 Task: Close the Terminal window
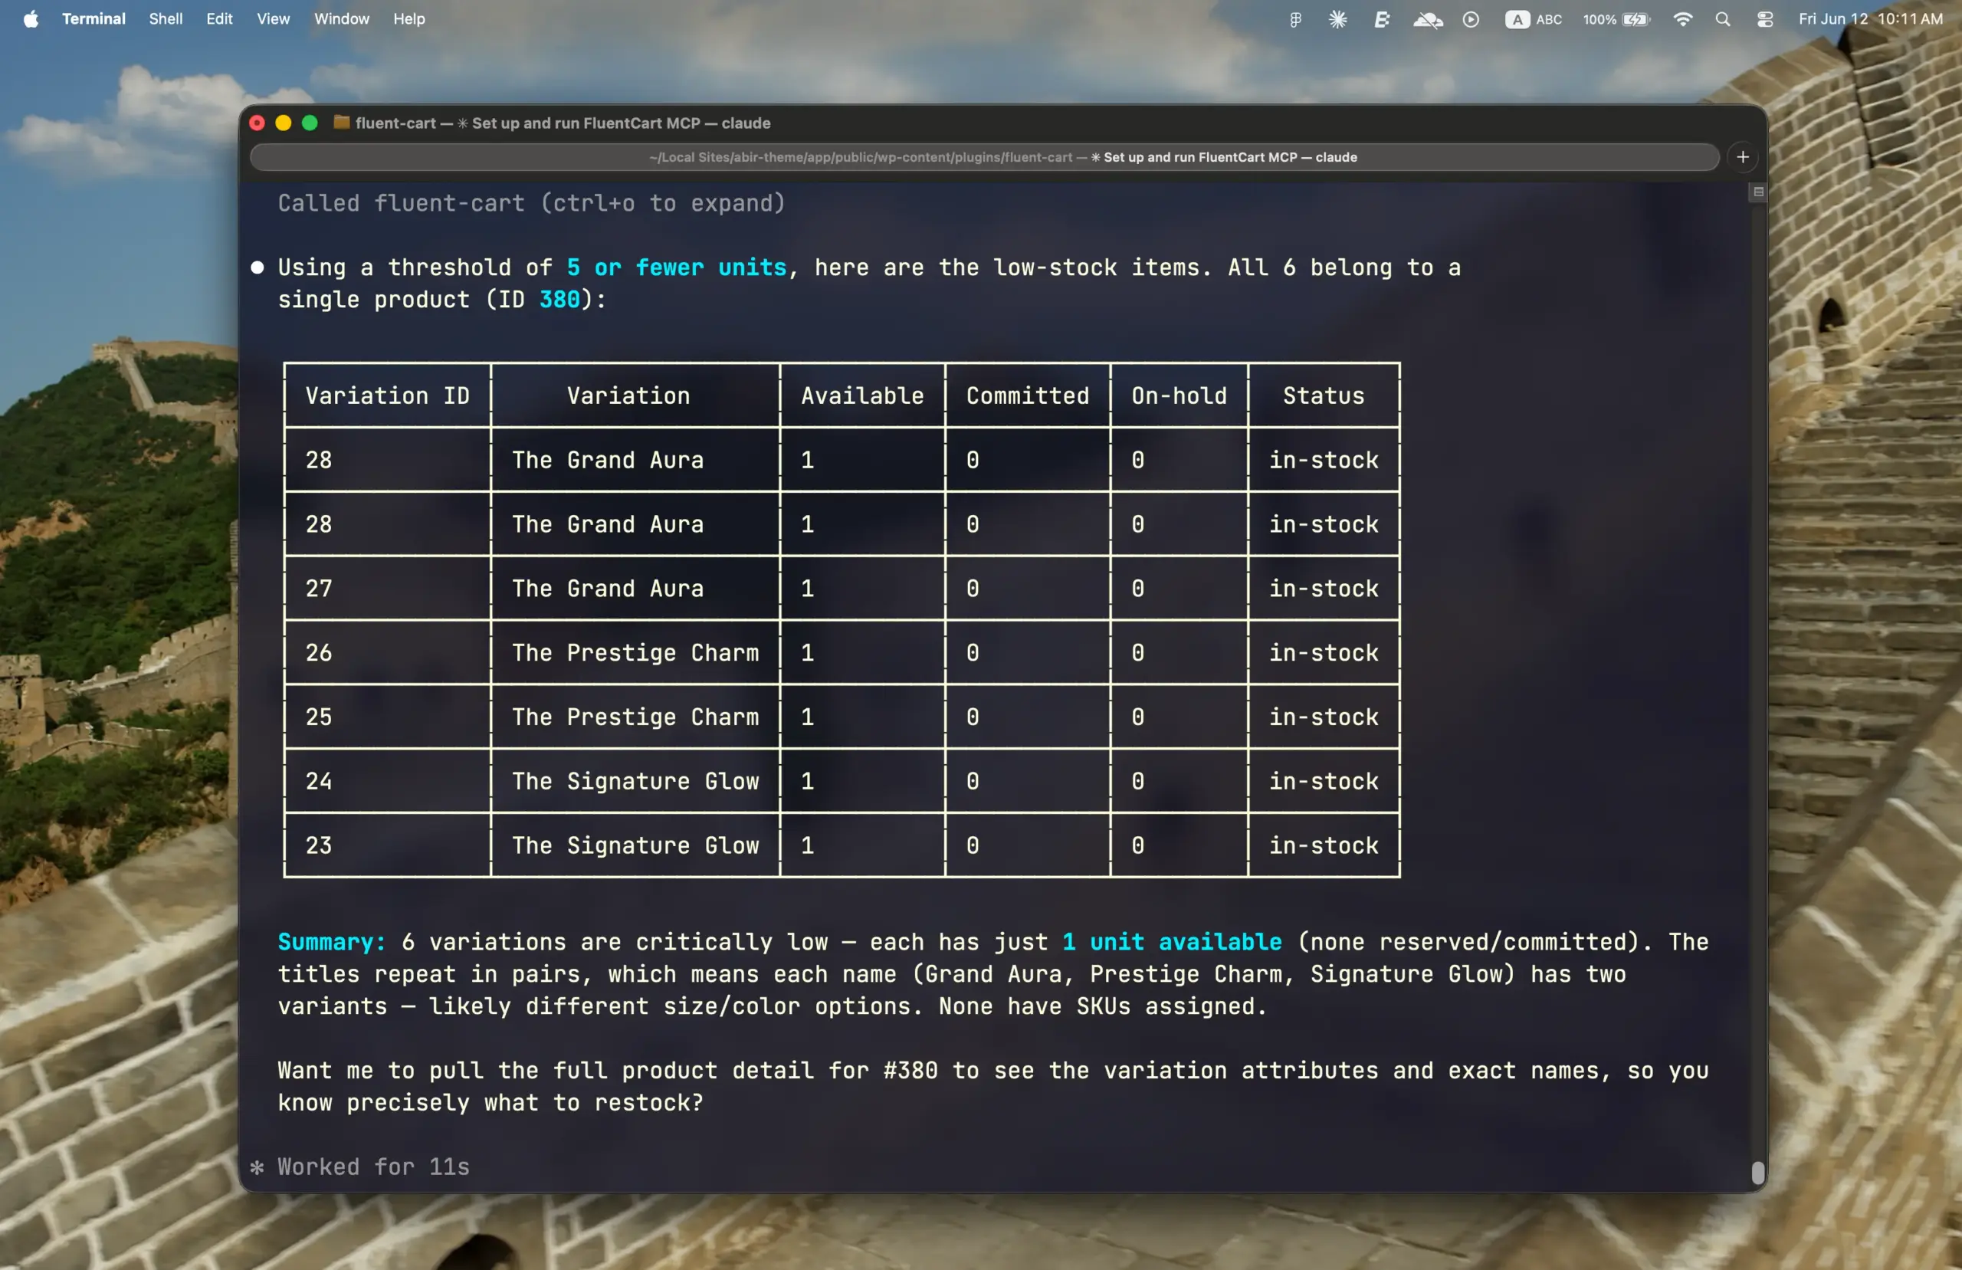pyautogui.click(x=258, y=123)
